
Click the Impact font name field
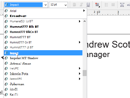point(24,5)
